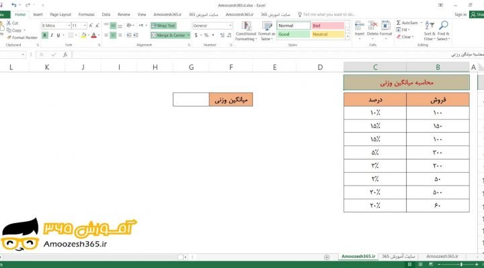The height and width of the screenshot is (268, 484).
Task: Apply the Borders icon
Action: [71, 35]
